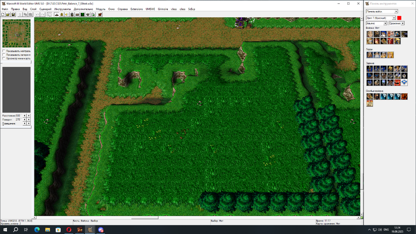This screenshot has width=416, height=234.
Task: Click the red player color swatch
Action: 399,18
